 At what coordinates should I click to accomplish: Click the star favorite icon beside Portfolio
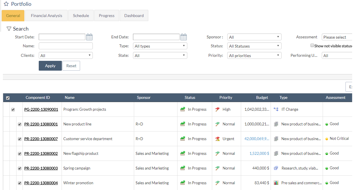pos(6,4)
